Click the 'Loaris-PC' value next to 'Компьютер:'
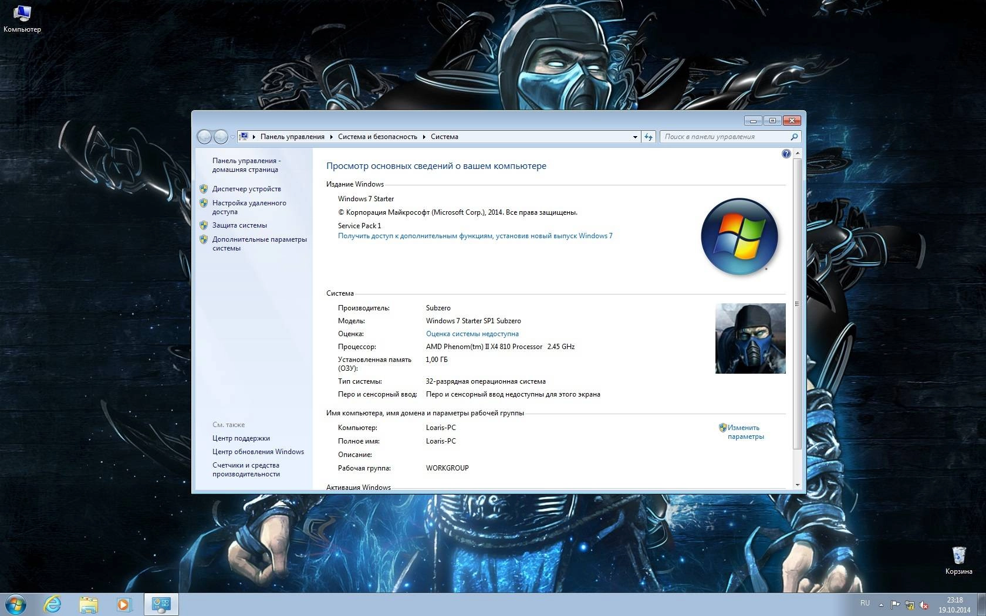This screenshot has height=616, width=986. (441, 428)
